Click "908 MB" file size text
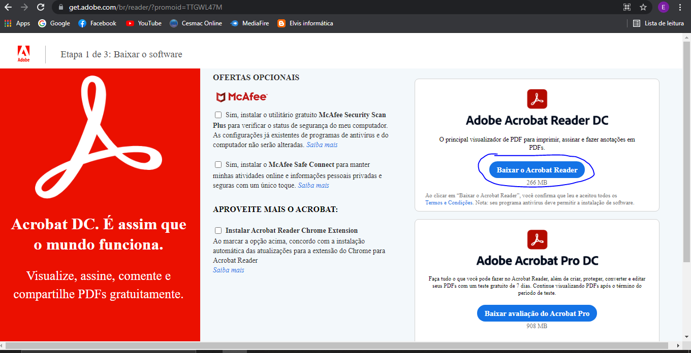 [537, 326]
